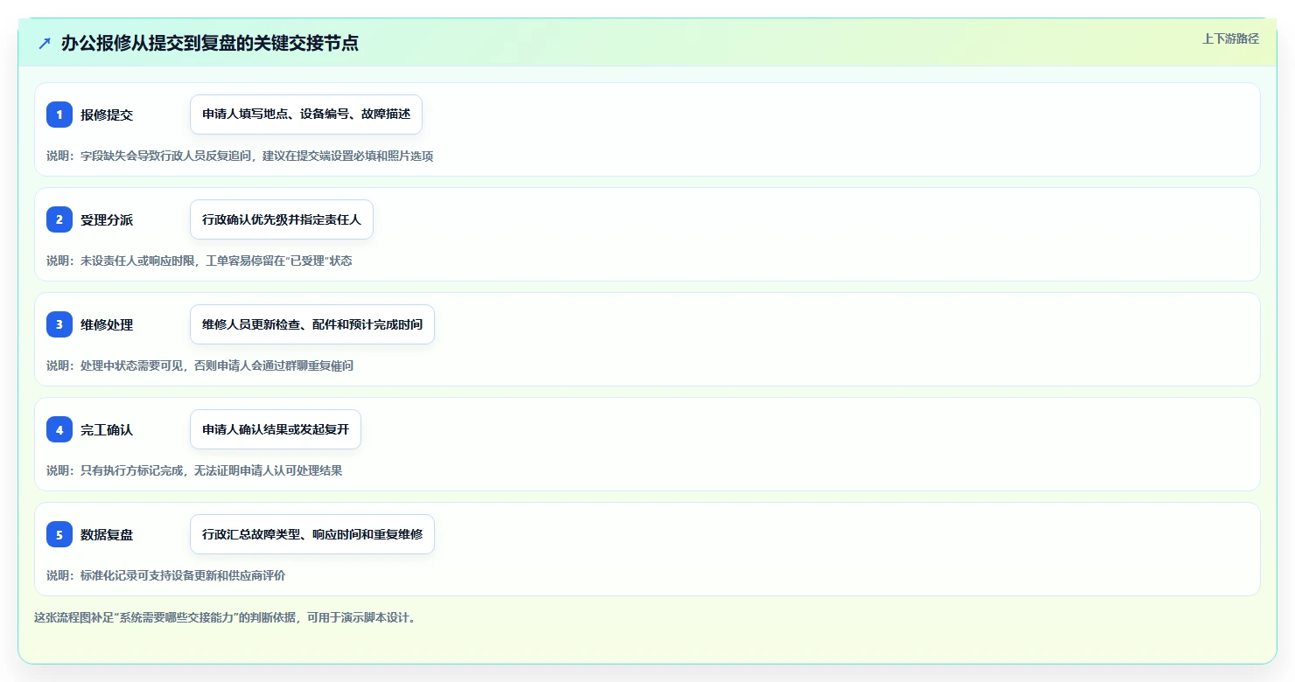Click the step 5 number badge
1295x682 pixels.
(59, 534)
